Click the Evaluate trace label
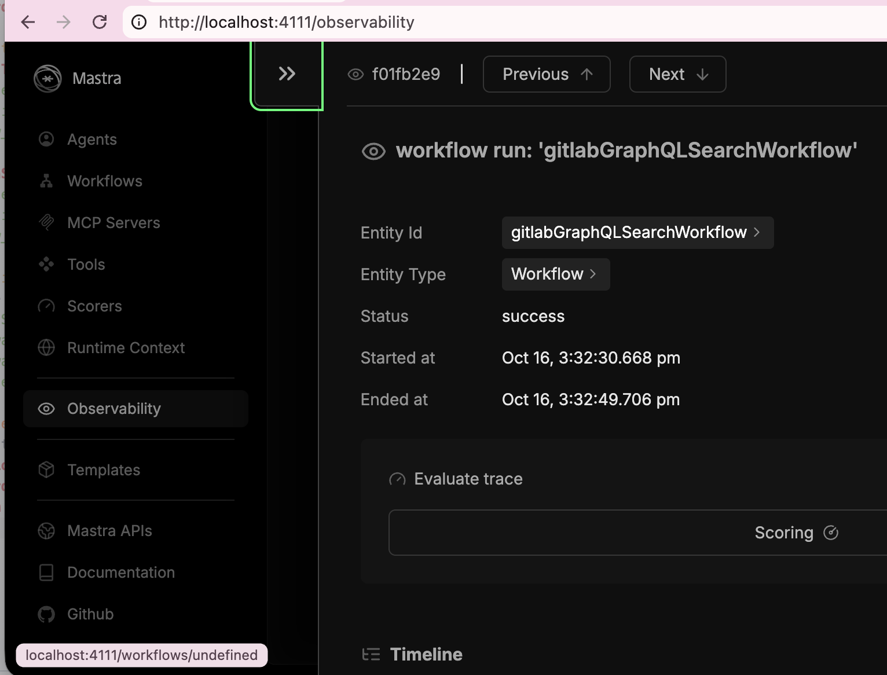The image size is (887, 675). click(x=468, y=479)
